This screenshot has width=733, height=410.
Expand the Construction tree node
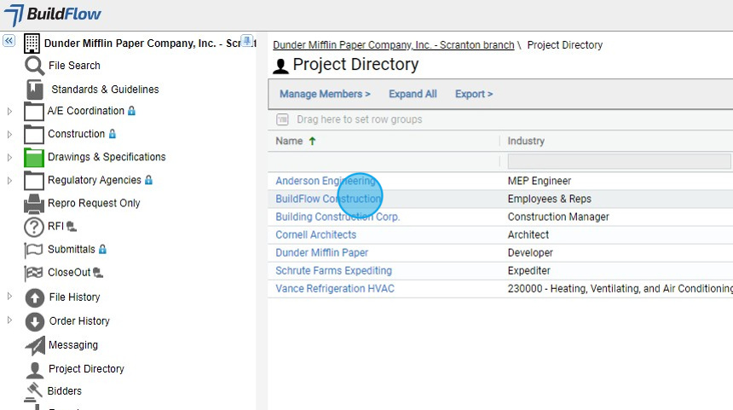tap(9, 134)
